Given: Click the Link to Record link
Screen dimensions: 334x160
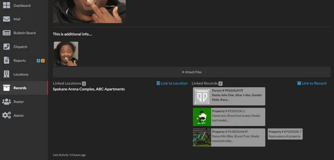Looking at the screenshot, I should point(311,83).
